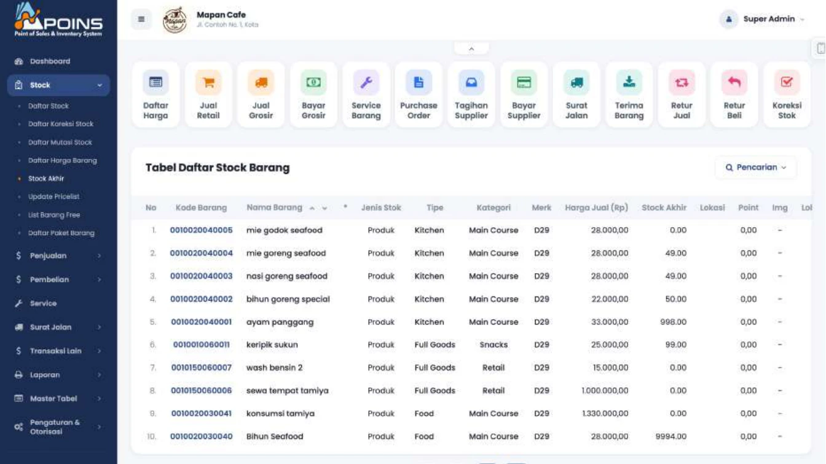Open item code 0010020030040 link
Screen dimensions: 826x464
click(202, 436)
